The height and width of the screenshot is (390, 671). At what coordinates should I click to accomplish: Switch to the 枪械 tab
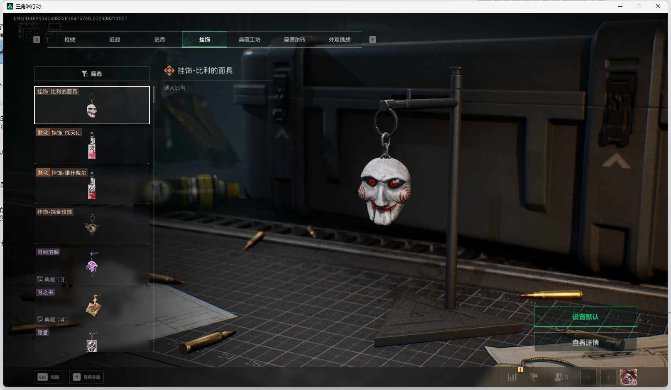[x=70, y=39]
